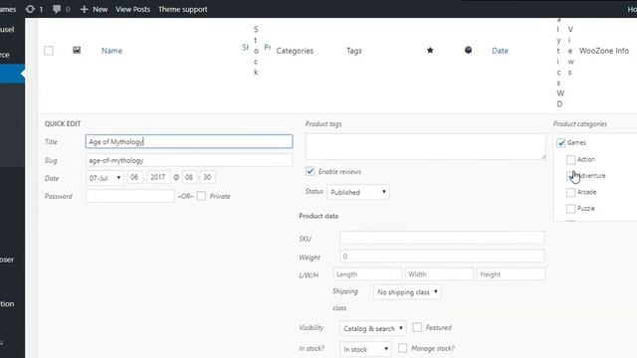Check the Action category checkbox
This screenshot has height=358, width=637.
coord(570,159)
